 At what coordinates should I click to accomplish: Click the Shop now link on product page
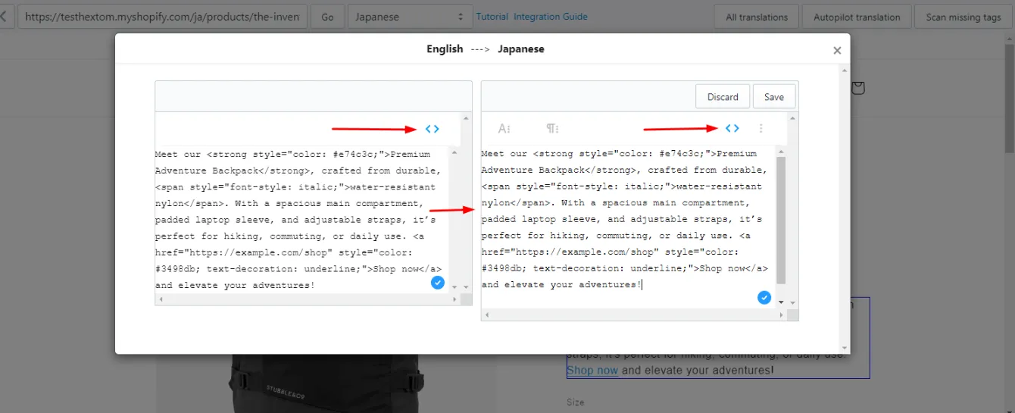click(592, 371)
